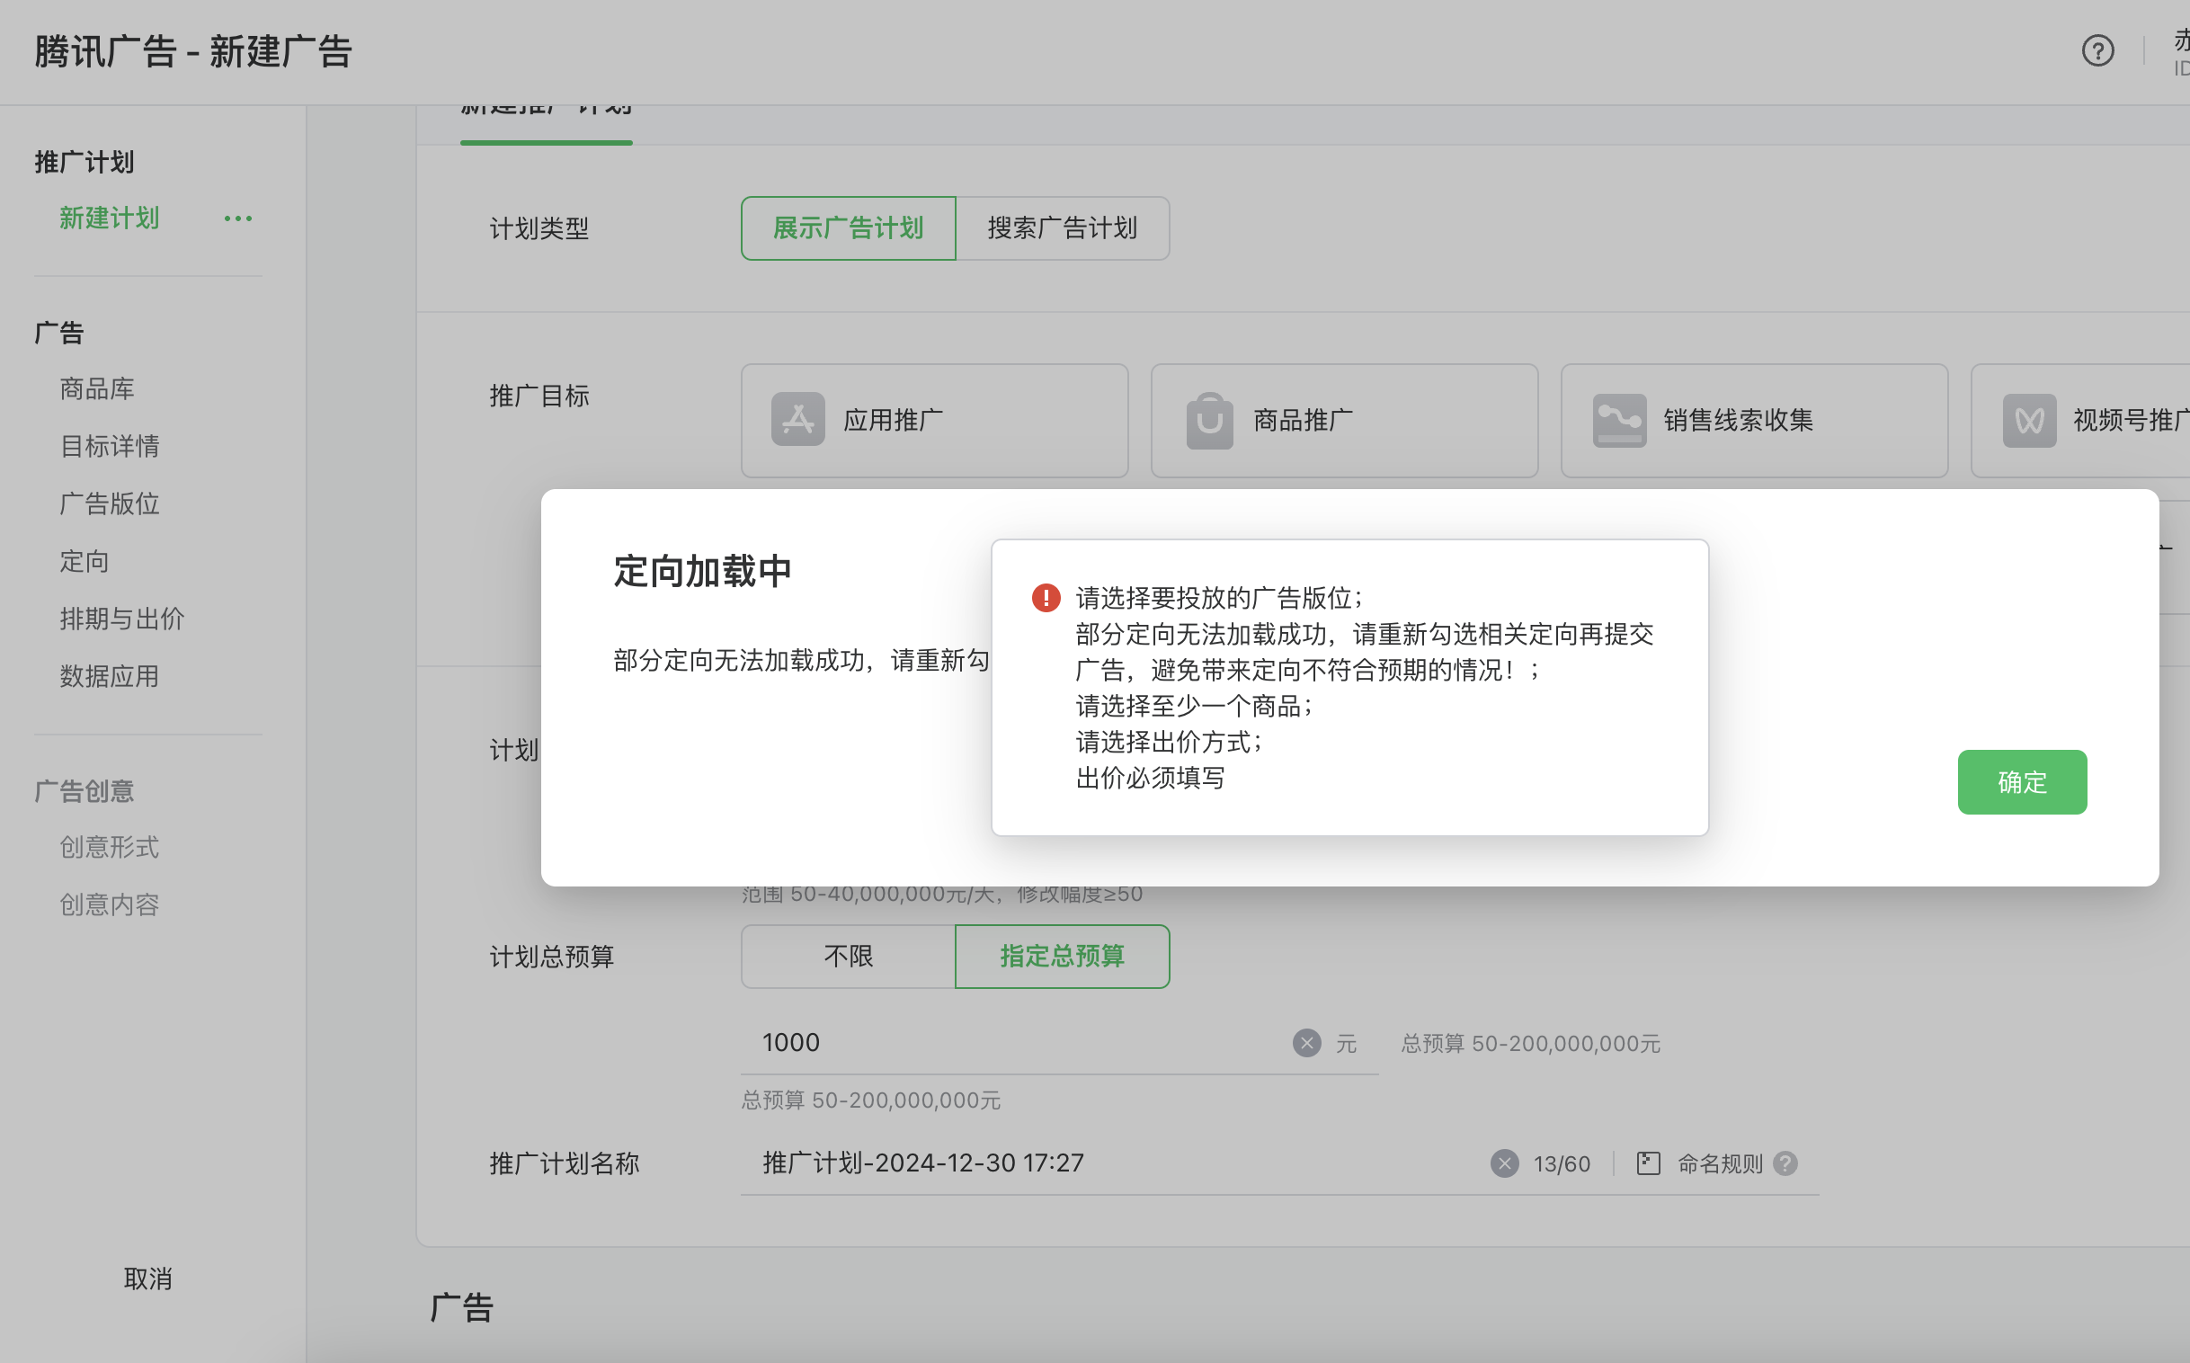Select 搜索广告计划 plan type
The height and width of the screenshot is (1363, 2190).
[1062, 228]
